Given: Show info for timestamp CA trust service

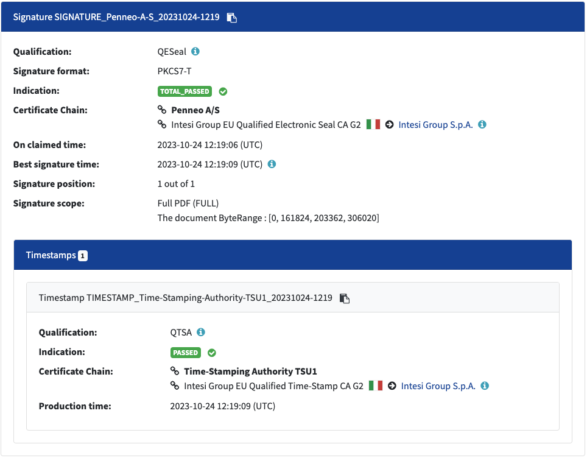Looking at the screenshot, I should tap(485, 386).
